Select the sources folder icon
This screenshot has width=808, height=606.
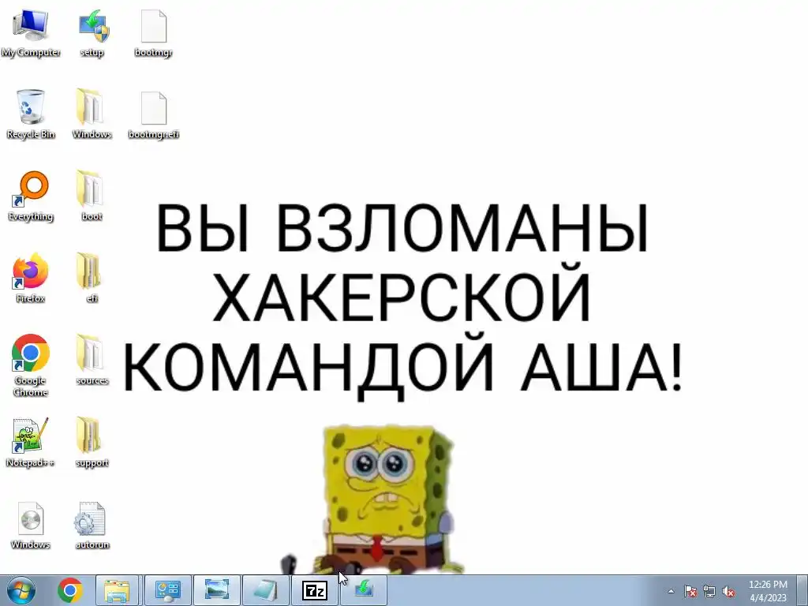point(92,360)
